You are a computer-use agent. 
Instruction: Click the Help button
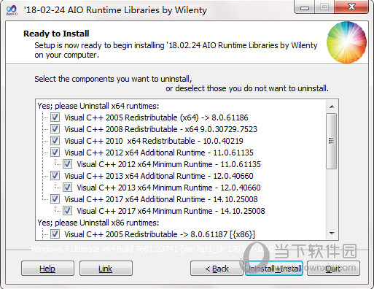pyautogui.click(x=47, y=269)
